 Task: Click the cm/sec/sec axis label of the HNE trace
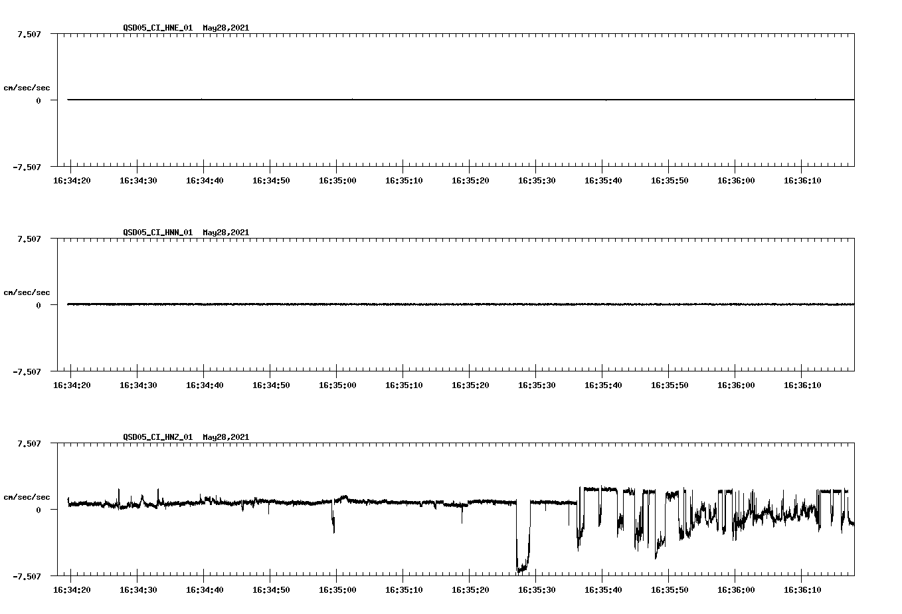tap(27, 86)
